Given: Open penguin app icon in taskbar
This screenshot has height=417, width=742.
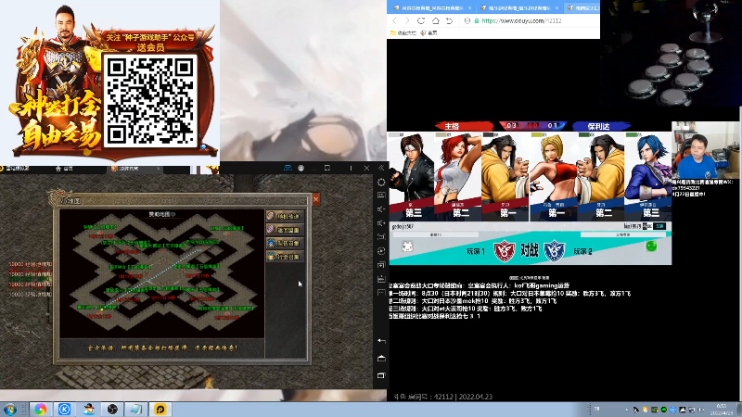Looking at the screenshot, I should (88, 409).
